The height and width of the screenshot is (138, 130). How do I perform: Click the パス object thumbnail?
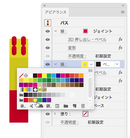(48, 23)
